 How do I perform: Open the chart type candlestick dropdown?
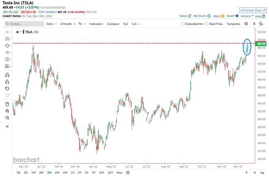pyautogui.click(x=82, y=24)
